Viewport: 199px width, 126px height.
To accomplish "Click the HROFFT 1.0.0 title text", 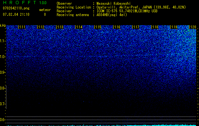I will 25,3.
